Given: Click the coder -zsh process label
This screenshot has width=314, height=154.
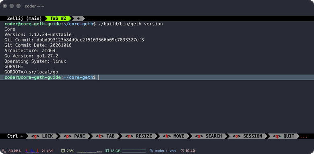Looking at the screenshot, I should pyautogui.click(x=165, y=151).
